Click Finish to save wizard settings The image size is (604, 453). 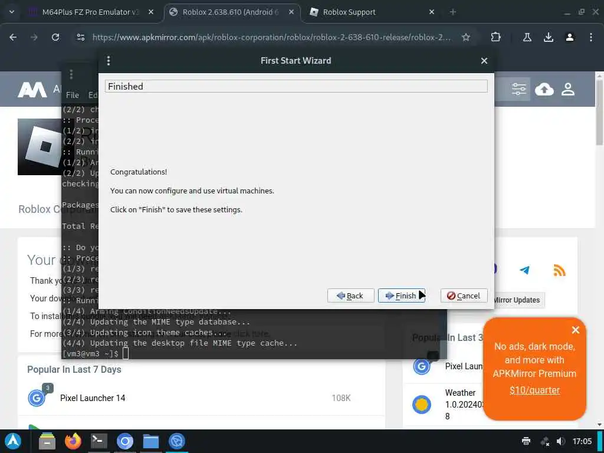pos(401,296)
